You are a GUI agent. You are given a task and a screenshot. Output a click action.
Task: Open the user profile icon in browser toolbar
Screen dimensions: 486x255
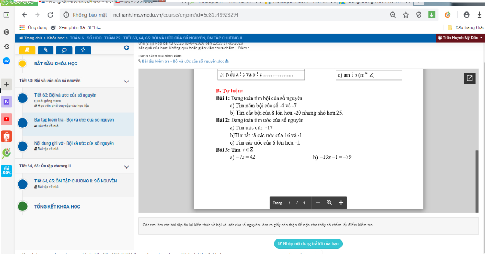point(467,15)
